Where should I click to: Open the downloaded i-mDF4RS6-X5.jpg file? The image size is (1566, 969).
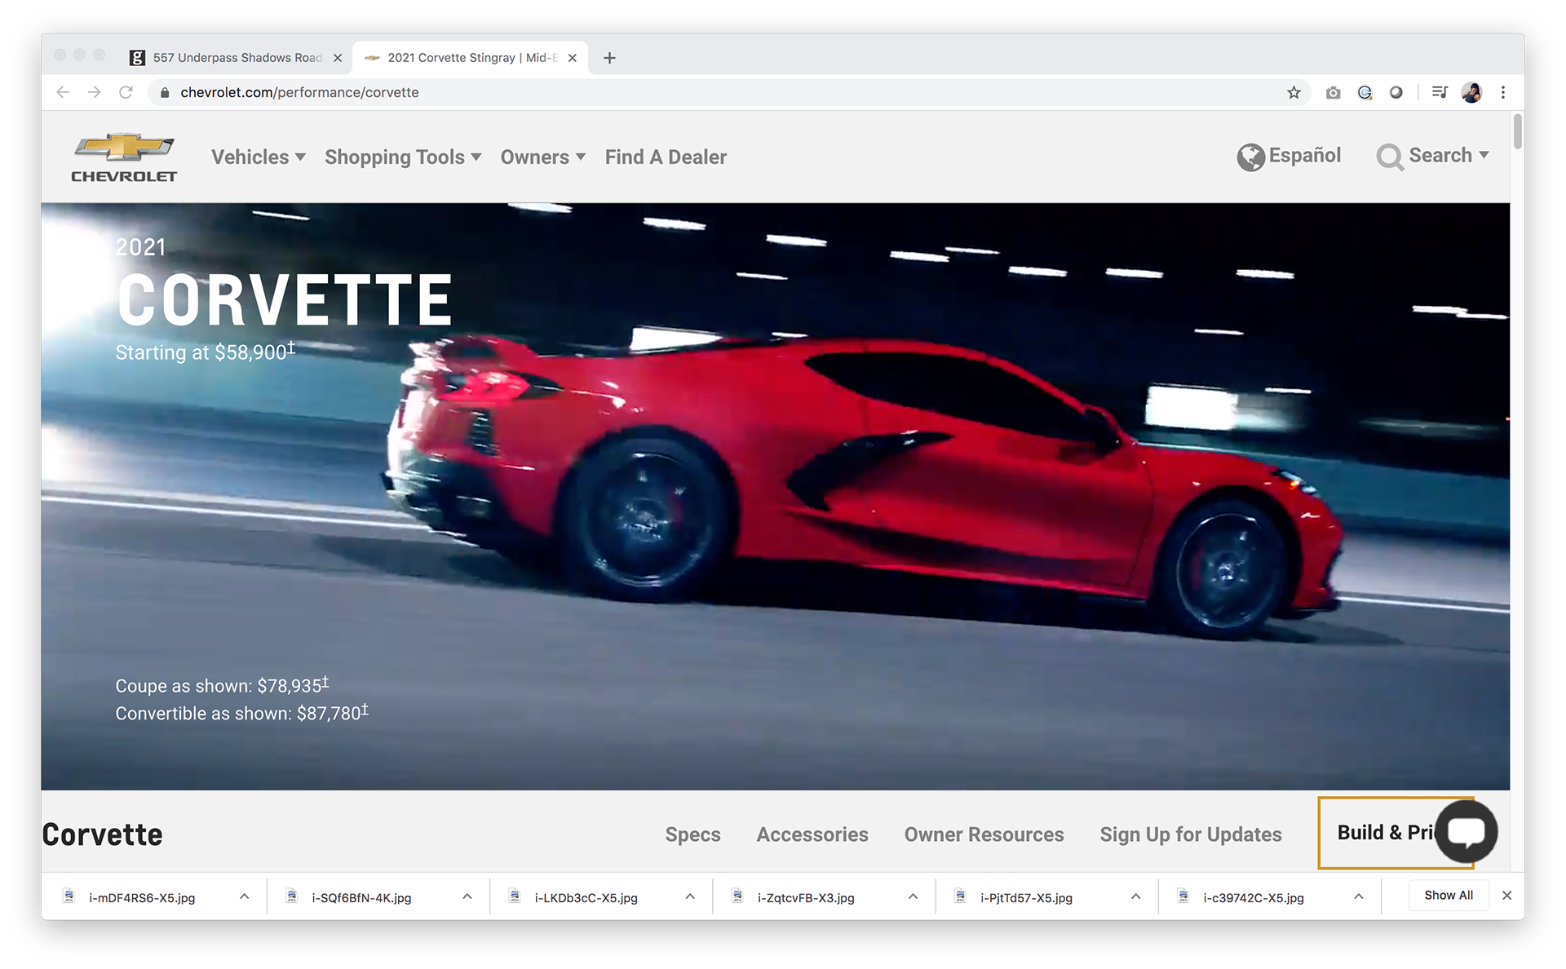point(142,897)
